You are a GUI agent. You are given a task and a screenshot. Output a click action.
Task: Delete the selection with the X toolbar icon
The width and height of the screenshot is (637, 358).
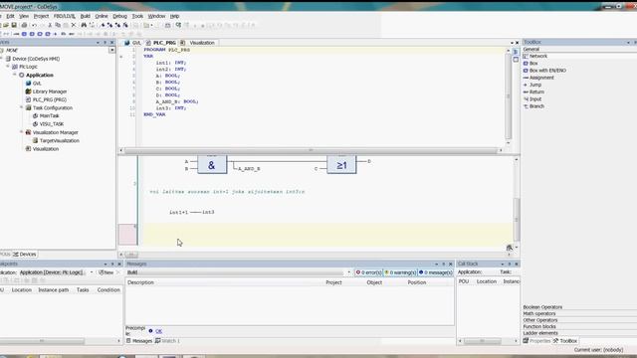tap(74, 25)
